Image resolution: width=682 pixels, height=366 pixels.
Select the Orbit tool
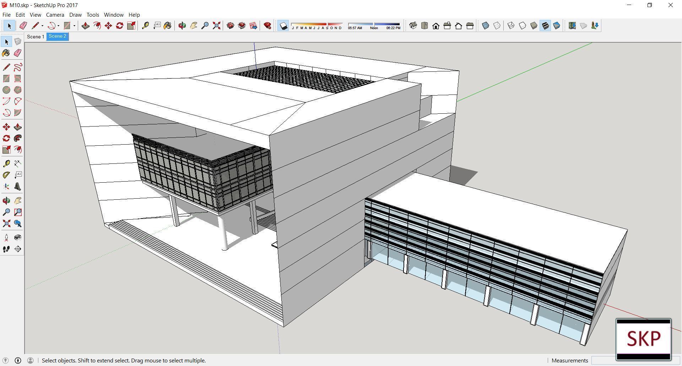coord(183,26)
